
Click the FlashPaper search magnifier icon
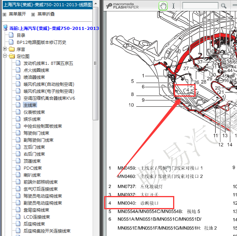click(223, 6)
